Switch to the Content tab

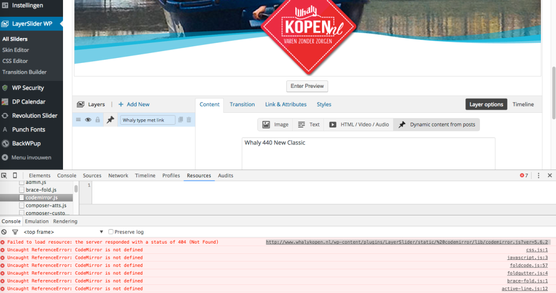210,105
